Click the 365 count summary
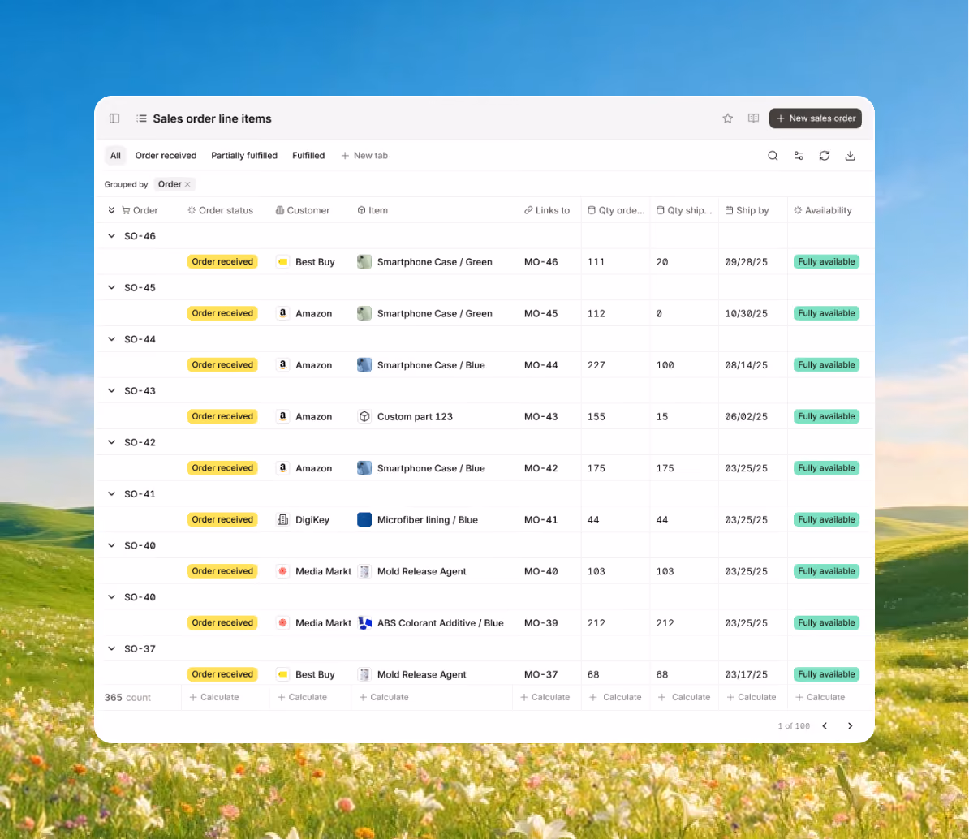Viewport: 969px width, 839px height. click(127, 697)
